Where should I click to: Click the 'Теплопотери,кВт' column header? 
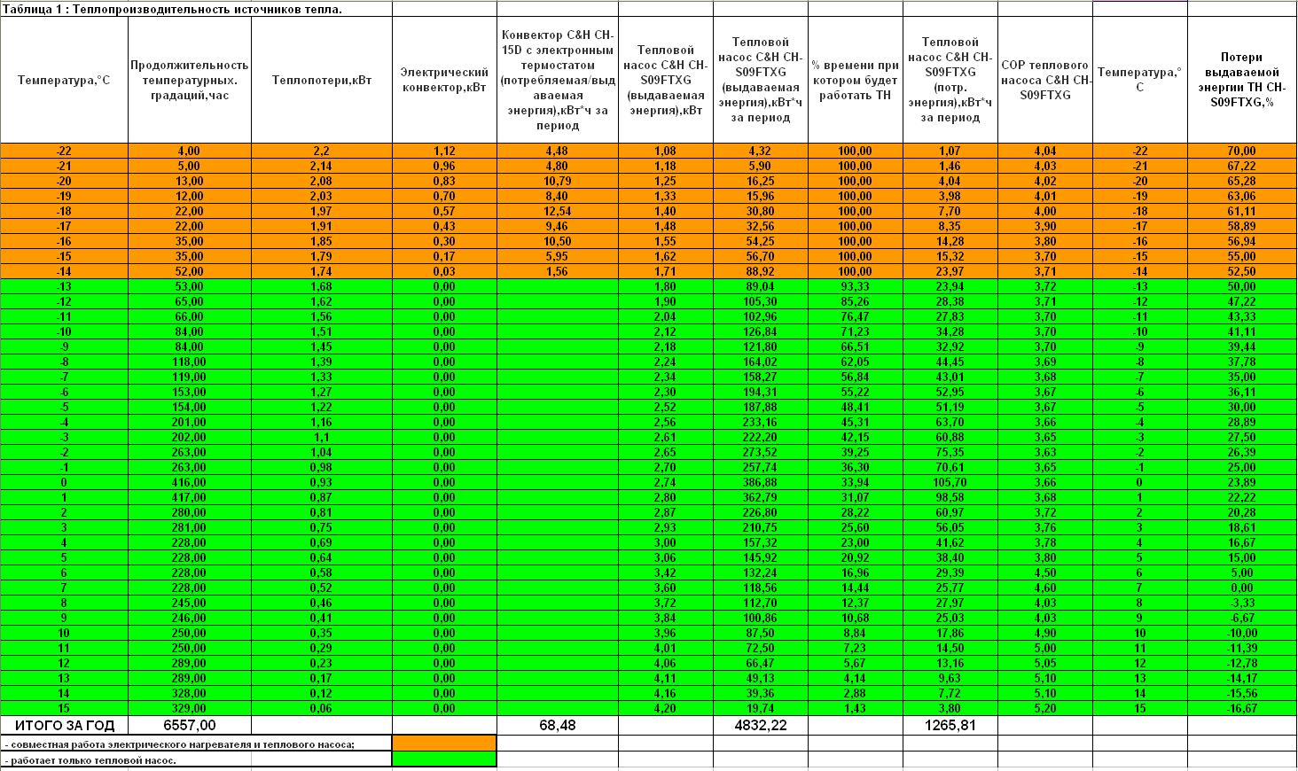tap(322, 80)
